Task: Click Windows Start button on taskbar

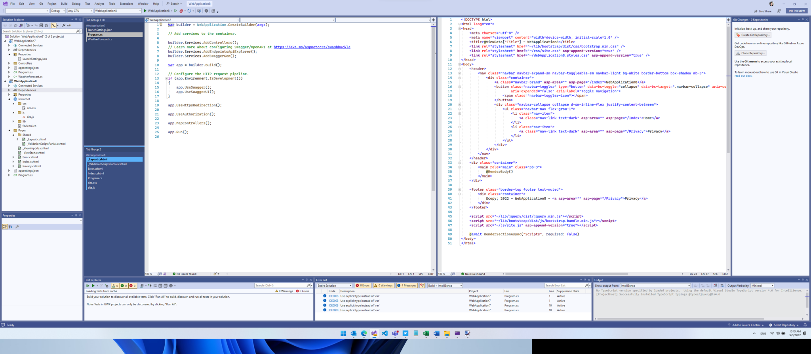Action: pos(343,333)
